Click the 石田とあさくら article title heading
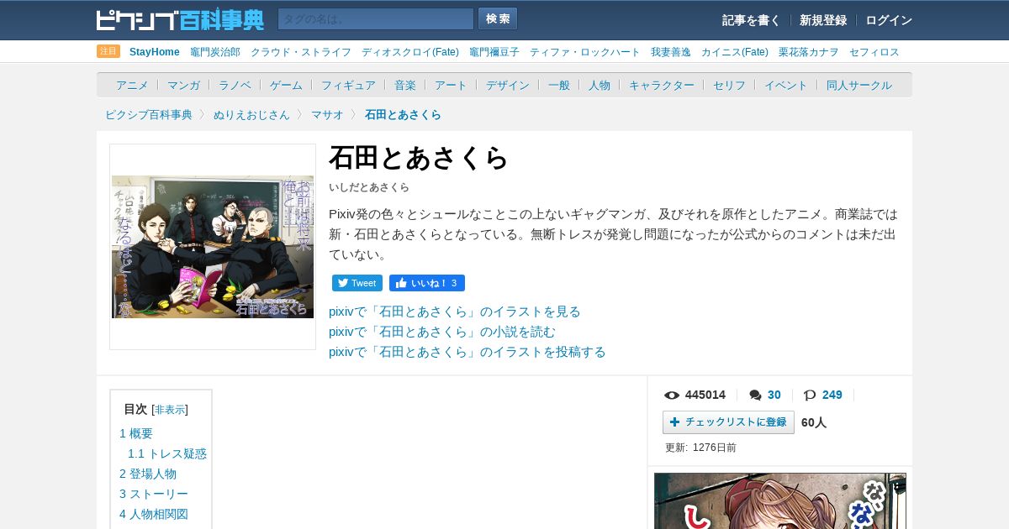Image resolution: width=1009 pixels, height=529 pixels. point(419,158)
